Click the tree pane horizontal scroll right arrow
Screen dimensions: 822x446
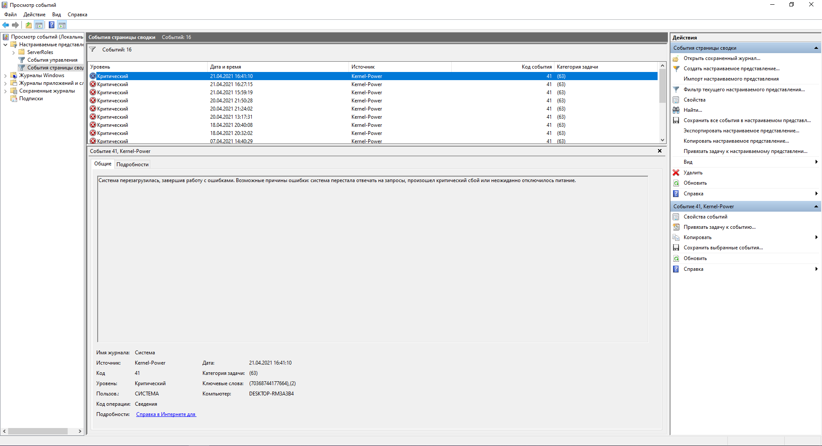[x=80, y=431]
